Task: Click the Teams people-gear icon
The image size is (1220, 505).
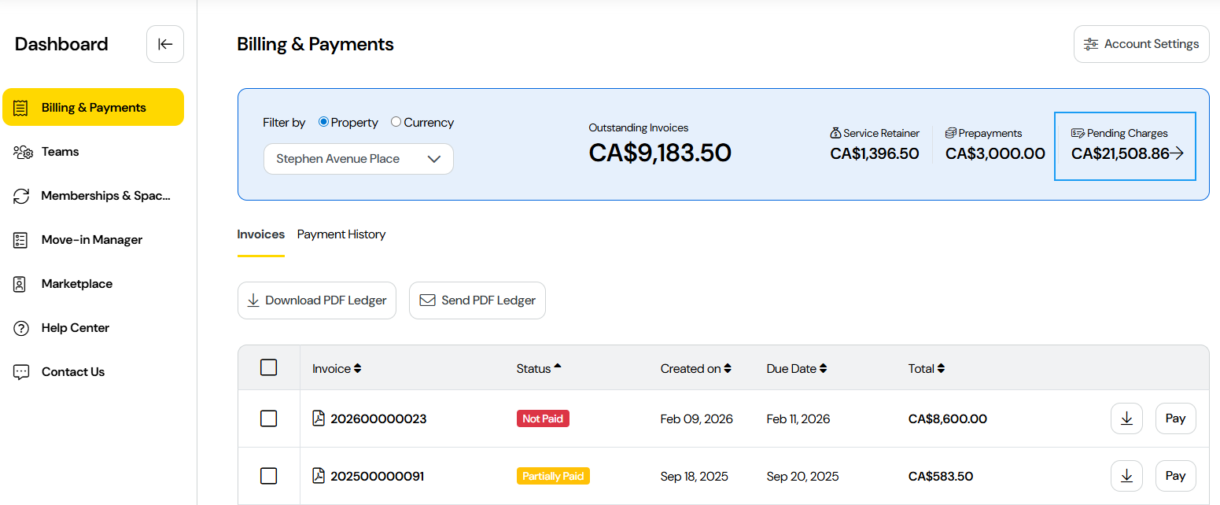Action: point(22,152)
